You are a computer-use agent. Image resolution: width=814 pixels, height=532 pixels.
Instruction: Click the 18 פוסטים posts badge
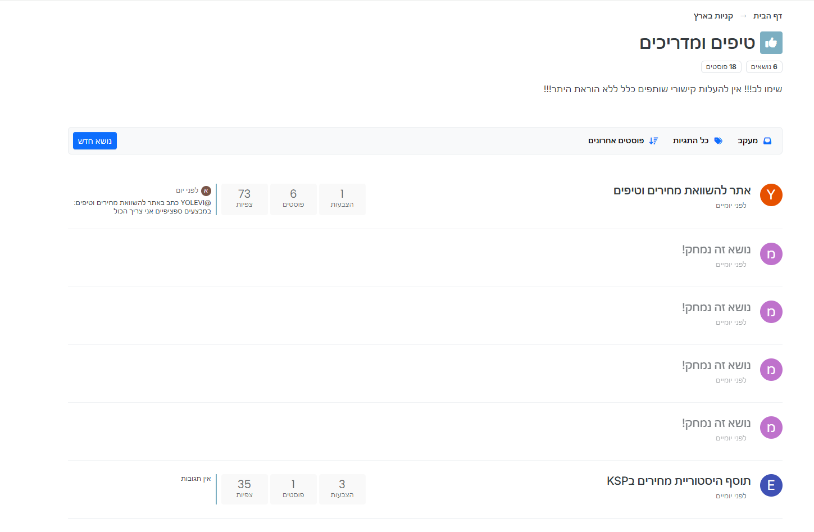coord(721,67)
